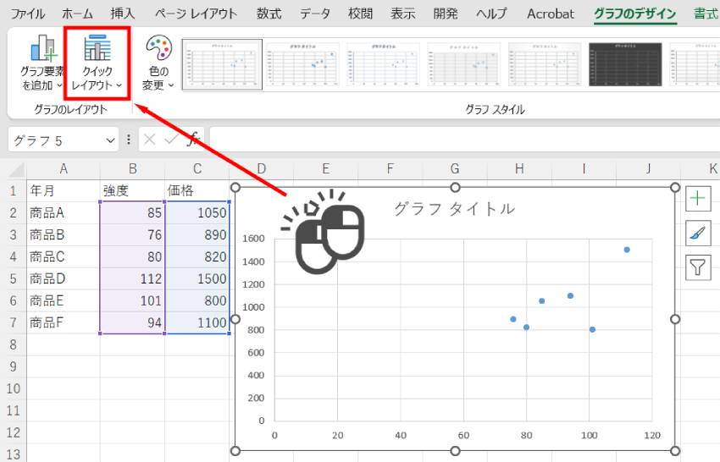Switch to the ホーム tab
The width and height of the screenshot is (720, 462).
point(77,14)
